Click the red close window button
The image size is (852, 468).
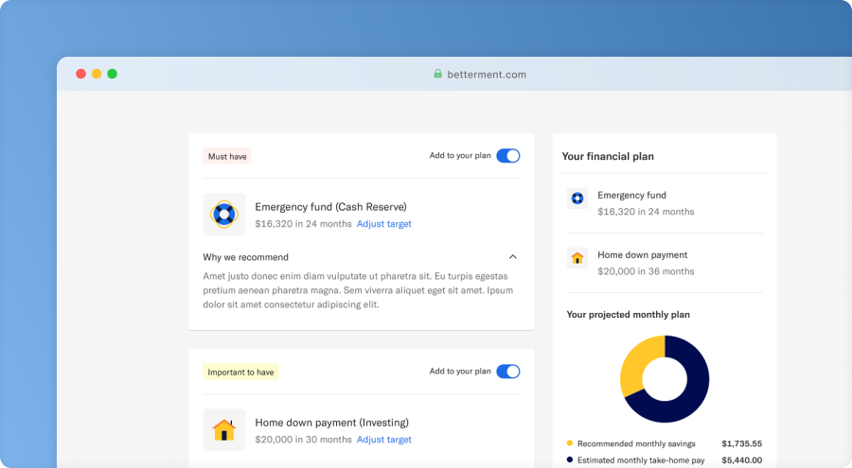point(81,74)
